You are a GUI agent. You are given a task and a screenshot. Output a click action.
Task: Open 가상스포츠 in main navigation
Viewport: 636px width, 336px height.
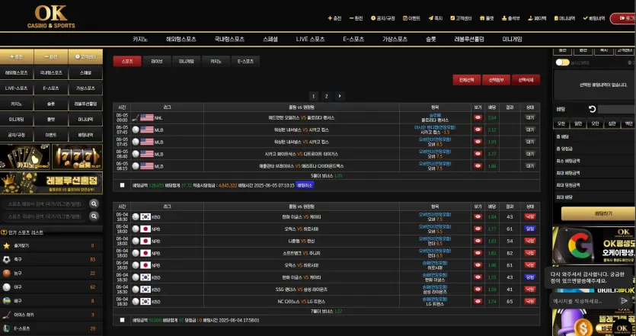[395, 40]
